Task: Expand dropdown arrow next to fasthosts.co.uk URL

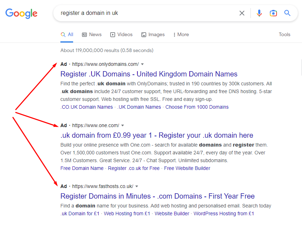Action: click(x=137, y=186)
